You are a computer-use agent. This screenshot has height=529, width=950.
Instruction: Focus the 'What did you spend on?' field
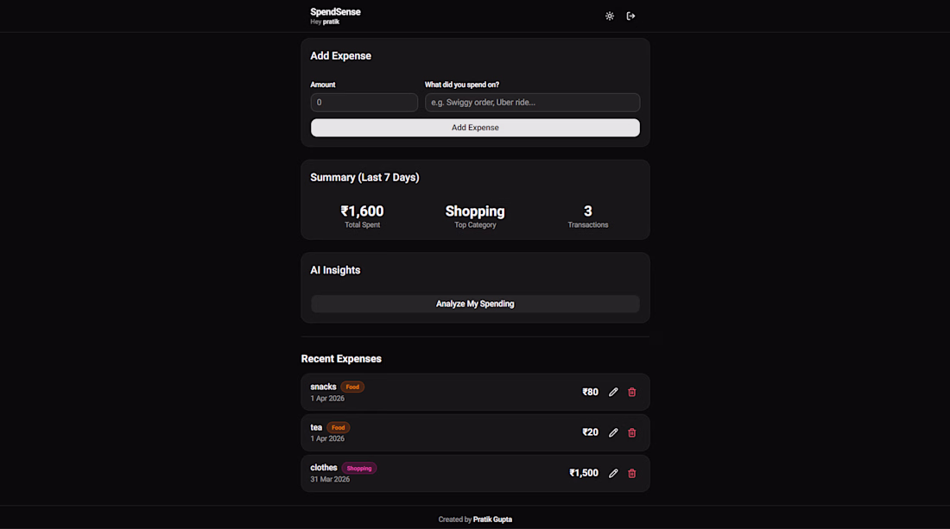click(x=532, y=103)
